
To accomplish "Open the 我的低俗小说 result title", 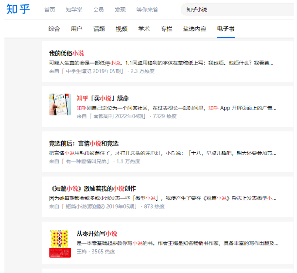I will point(66,53).
